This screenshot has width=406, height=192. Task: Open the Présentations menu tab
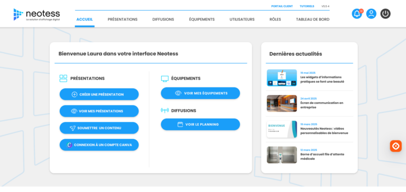(x=123, y=20)
